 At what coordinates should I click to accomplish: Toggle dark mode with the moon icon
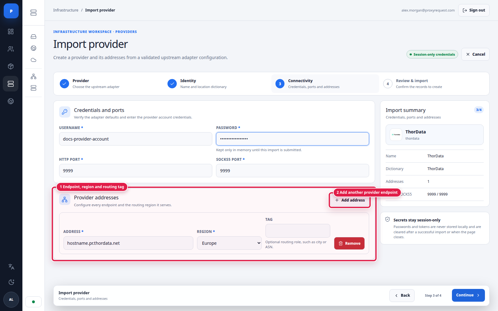point(11,282)
